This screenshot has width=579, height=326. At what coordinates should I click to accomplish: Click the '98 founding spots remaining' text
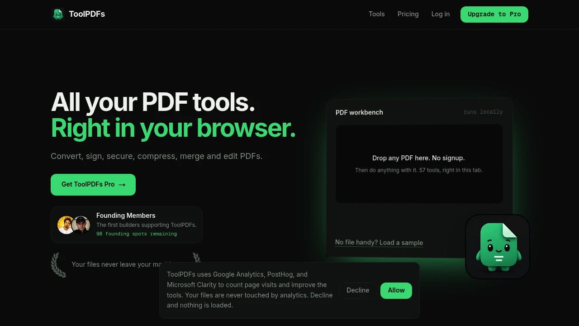[x=137, y=234]
